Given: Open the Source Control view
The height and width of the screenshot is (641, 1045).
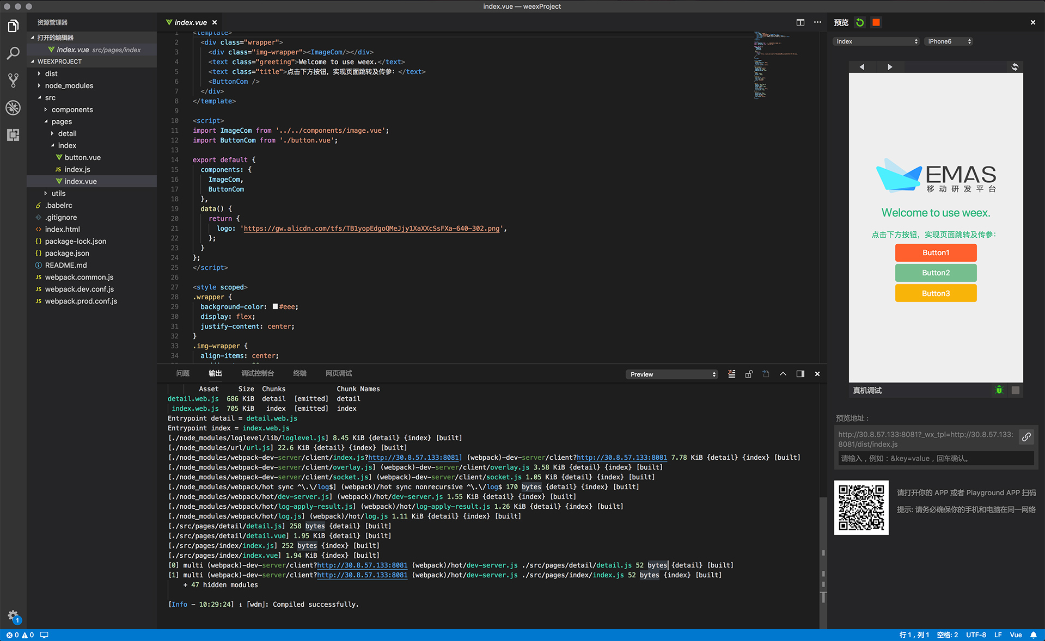Looking at the screenshot, I should click(13, 81).
